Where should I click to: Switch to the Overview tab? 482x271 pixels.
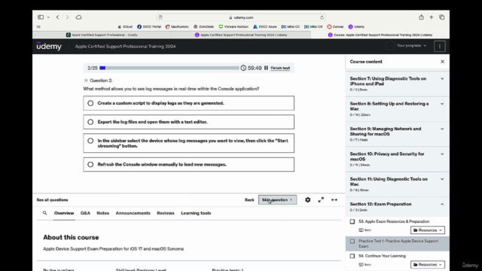point(64,213)
